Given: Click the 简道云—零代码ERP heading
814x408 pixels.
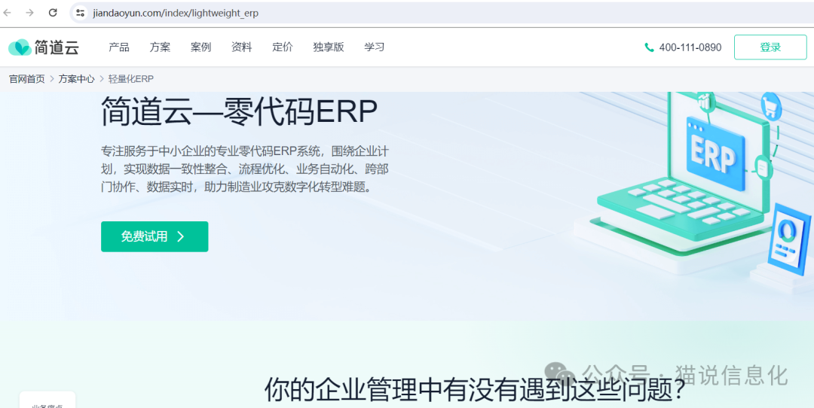Looking at the screenshot, I should point(240,111).
